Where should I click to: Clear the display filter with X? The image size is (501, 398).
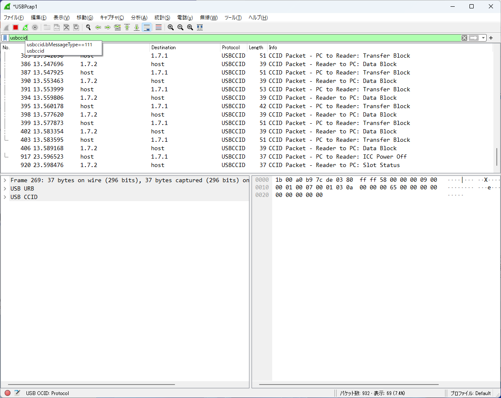[464, 38]
